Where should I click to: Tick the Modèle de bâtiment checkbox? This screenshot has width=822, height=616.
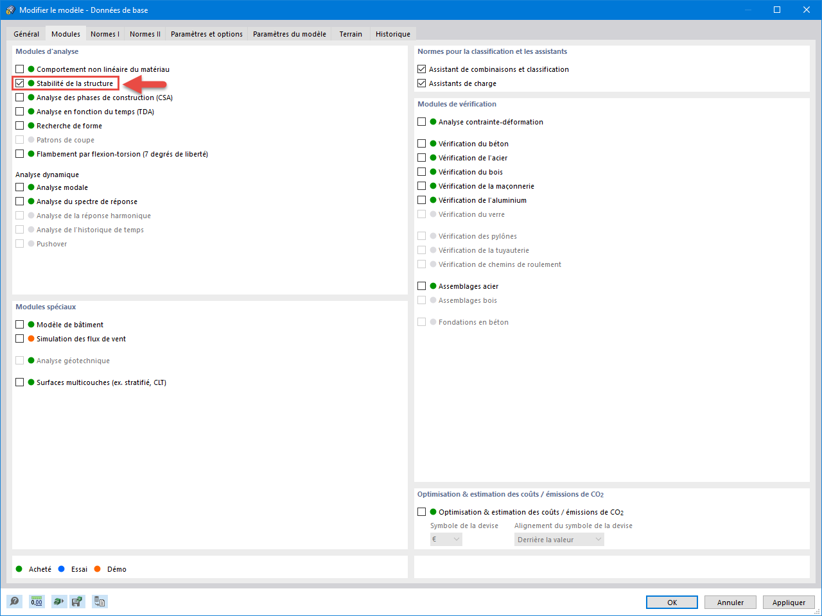click(x=20, y=325)
